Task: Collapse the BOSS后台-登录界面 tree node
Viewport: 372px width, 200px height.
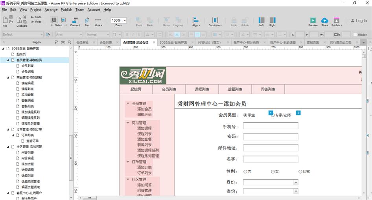Action: pos(3,48)
